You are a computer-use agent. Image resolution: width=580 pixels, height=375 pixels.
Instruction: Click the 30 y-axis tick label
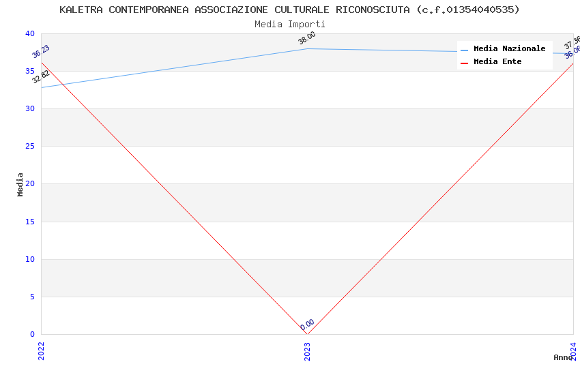click(x=30, y=108)
